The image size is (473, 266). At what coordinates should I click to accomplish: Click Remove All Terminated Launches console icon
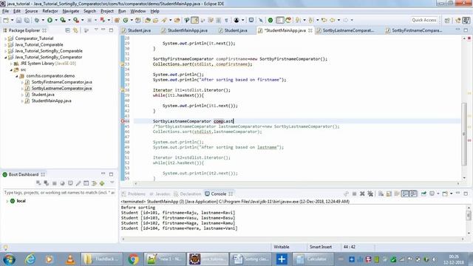pos(370,194)
